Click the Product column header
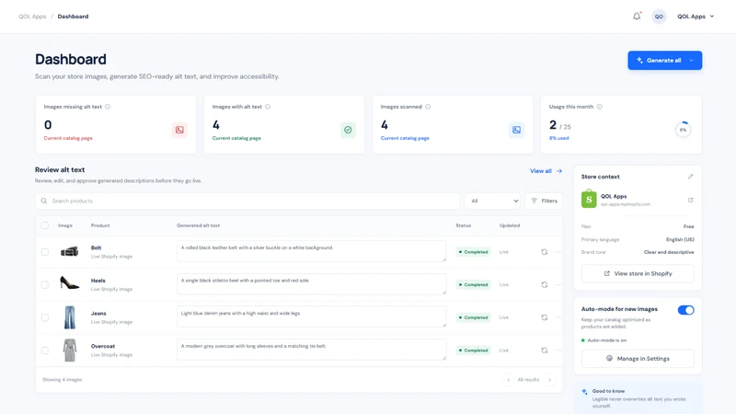 pyautogui.click(x=100, y=225)
